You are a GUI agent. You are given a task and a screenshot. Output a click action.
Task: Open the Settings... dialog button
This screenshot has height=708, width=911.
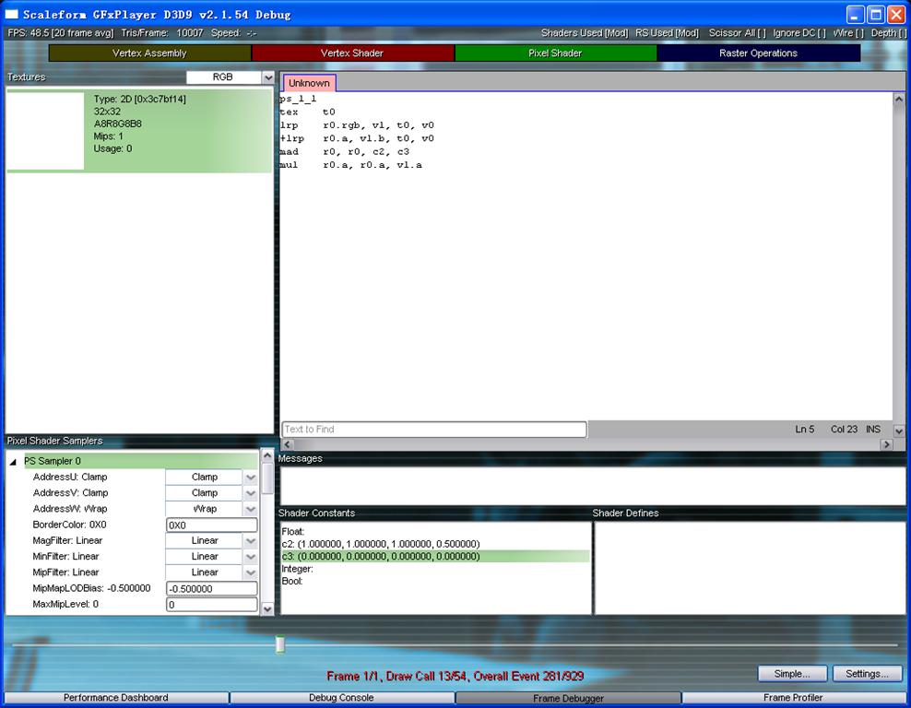pyautogui.click(x=867, y=674)
